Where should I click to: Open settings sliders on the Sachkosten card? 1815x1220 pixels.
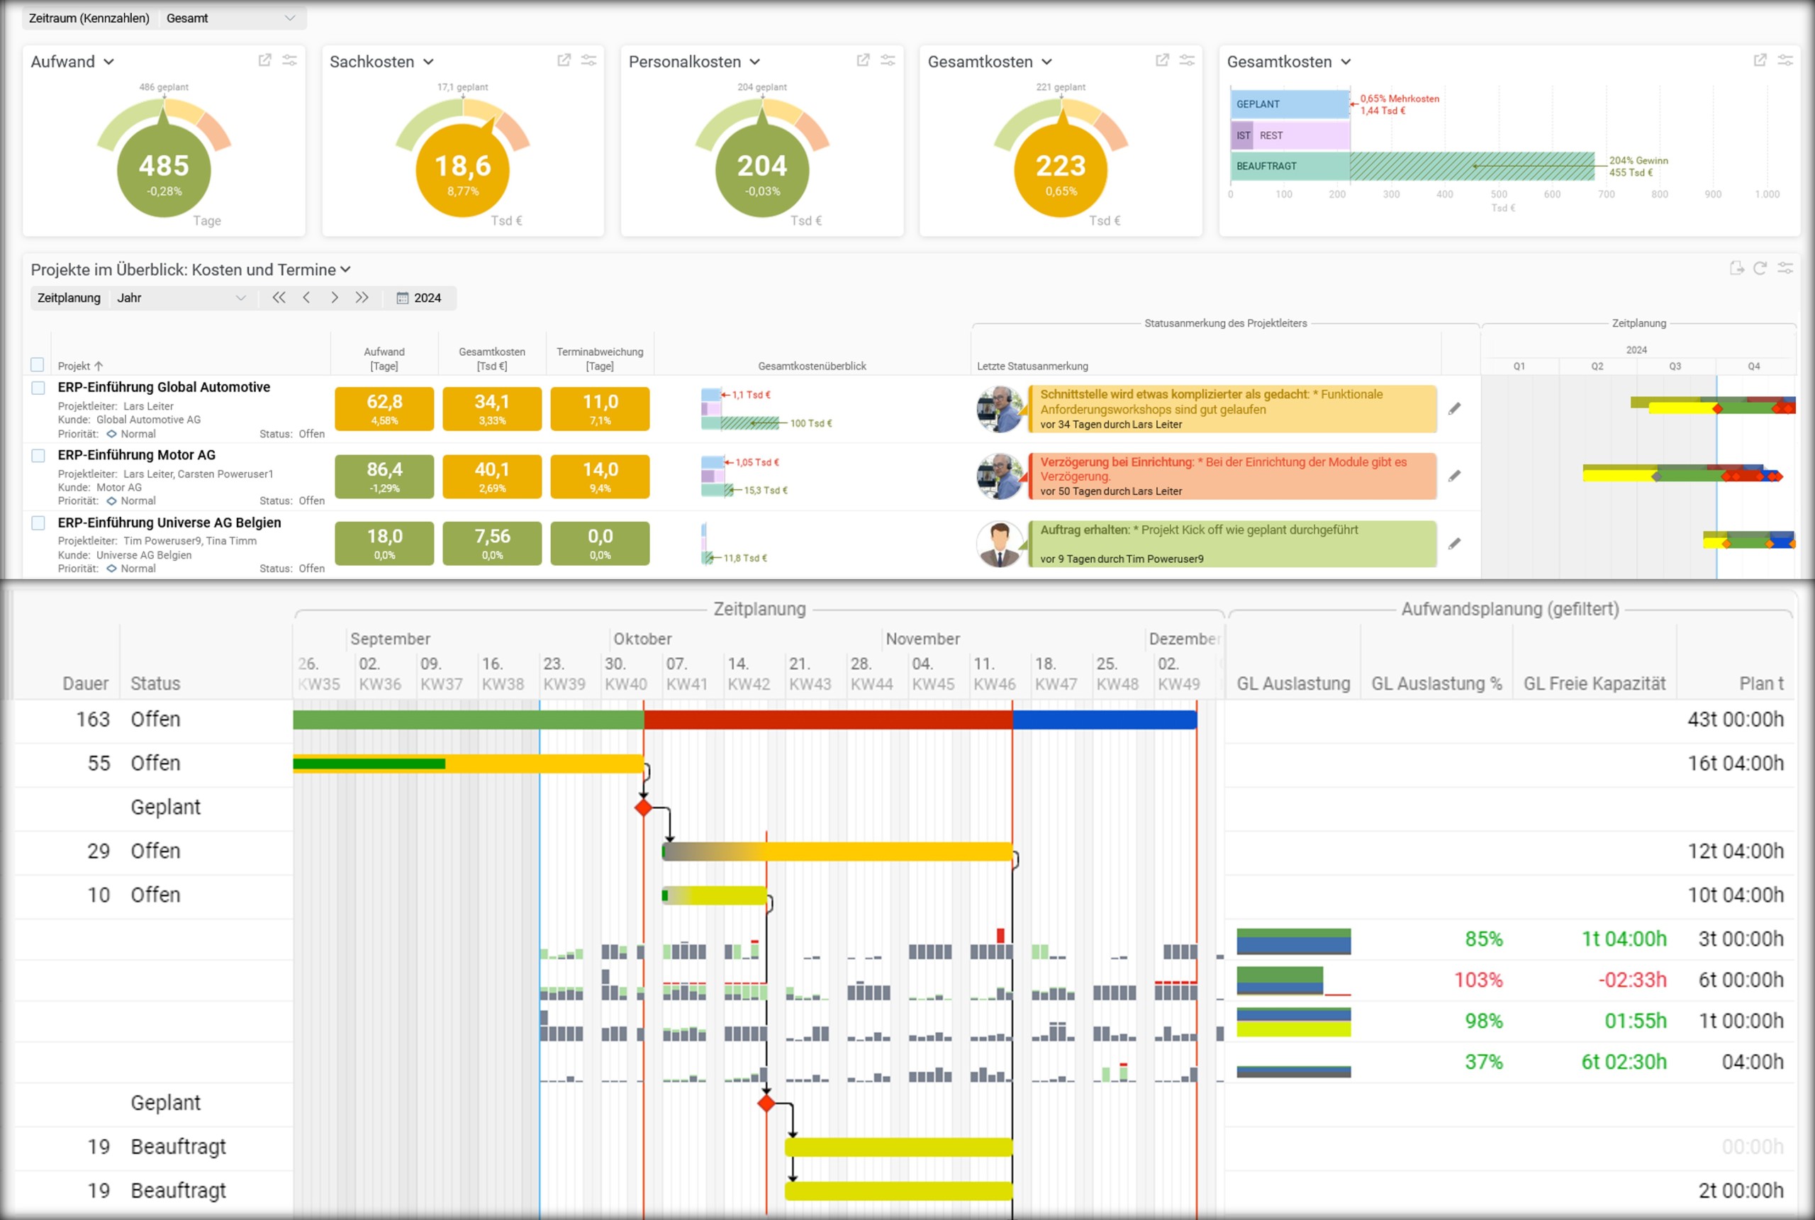589,60
